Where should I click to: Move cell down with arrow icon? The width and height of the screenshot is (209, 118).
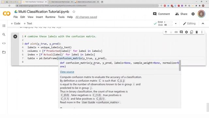[x=171, y=32]
